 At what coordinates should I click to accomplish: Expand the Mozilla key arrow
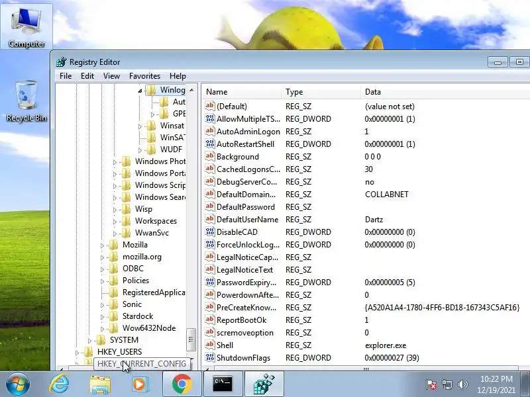tap(102, 245)
